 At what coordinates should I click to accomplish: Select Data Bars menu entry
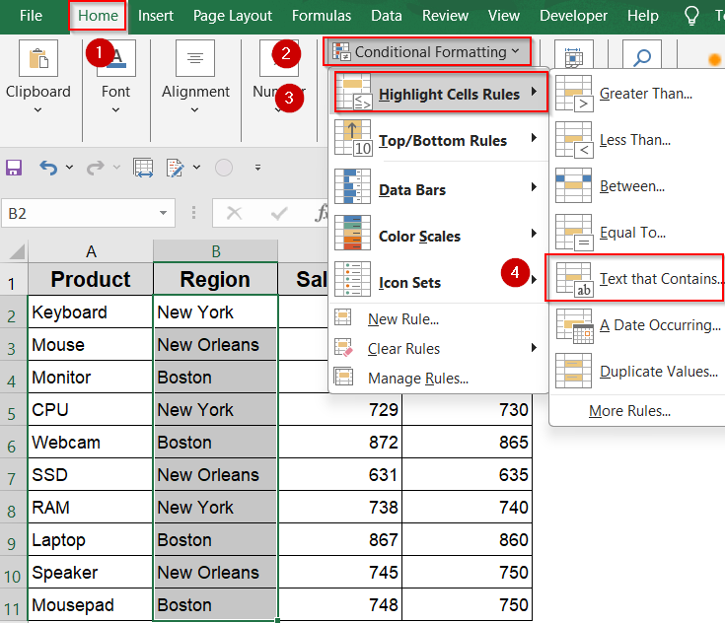coord(438,186)
